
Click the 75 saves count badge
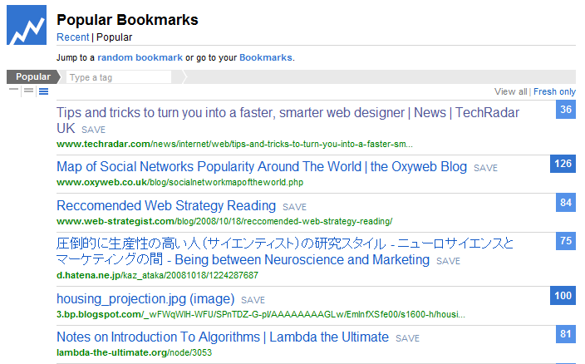click(x=566, y=241)
